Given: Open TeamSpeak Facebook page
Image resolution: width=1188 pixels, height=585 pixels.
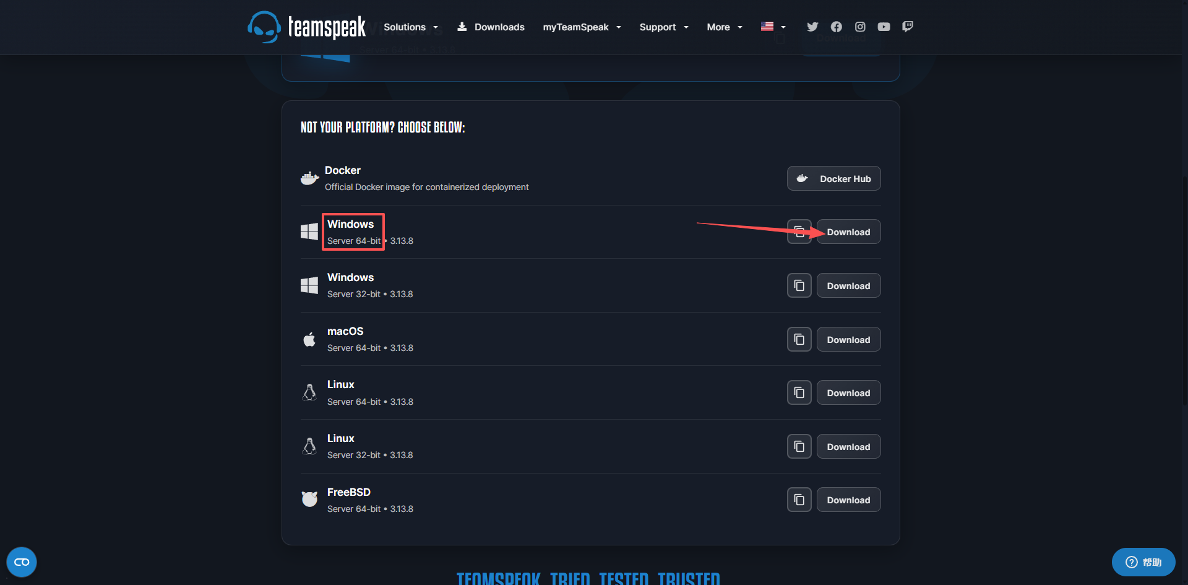Looking at the screenshot, I should 837,27.
